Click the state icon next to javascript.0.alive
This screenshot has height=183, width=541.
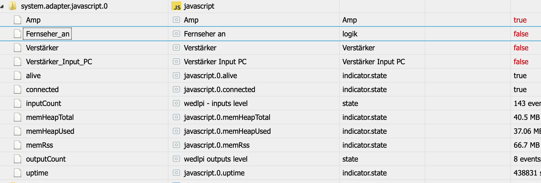click(x=176, y=76)
